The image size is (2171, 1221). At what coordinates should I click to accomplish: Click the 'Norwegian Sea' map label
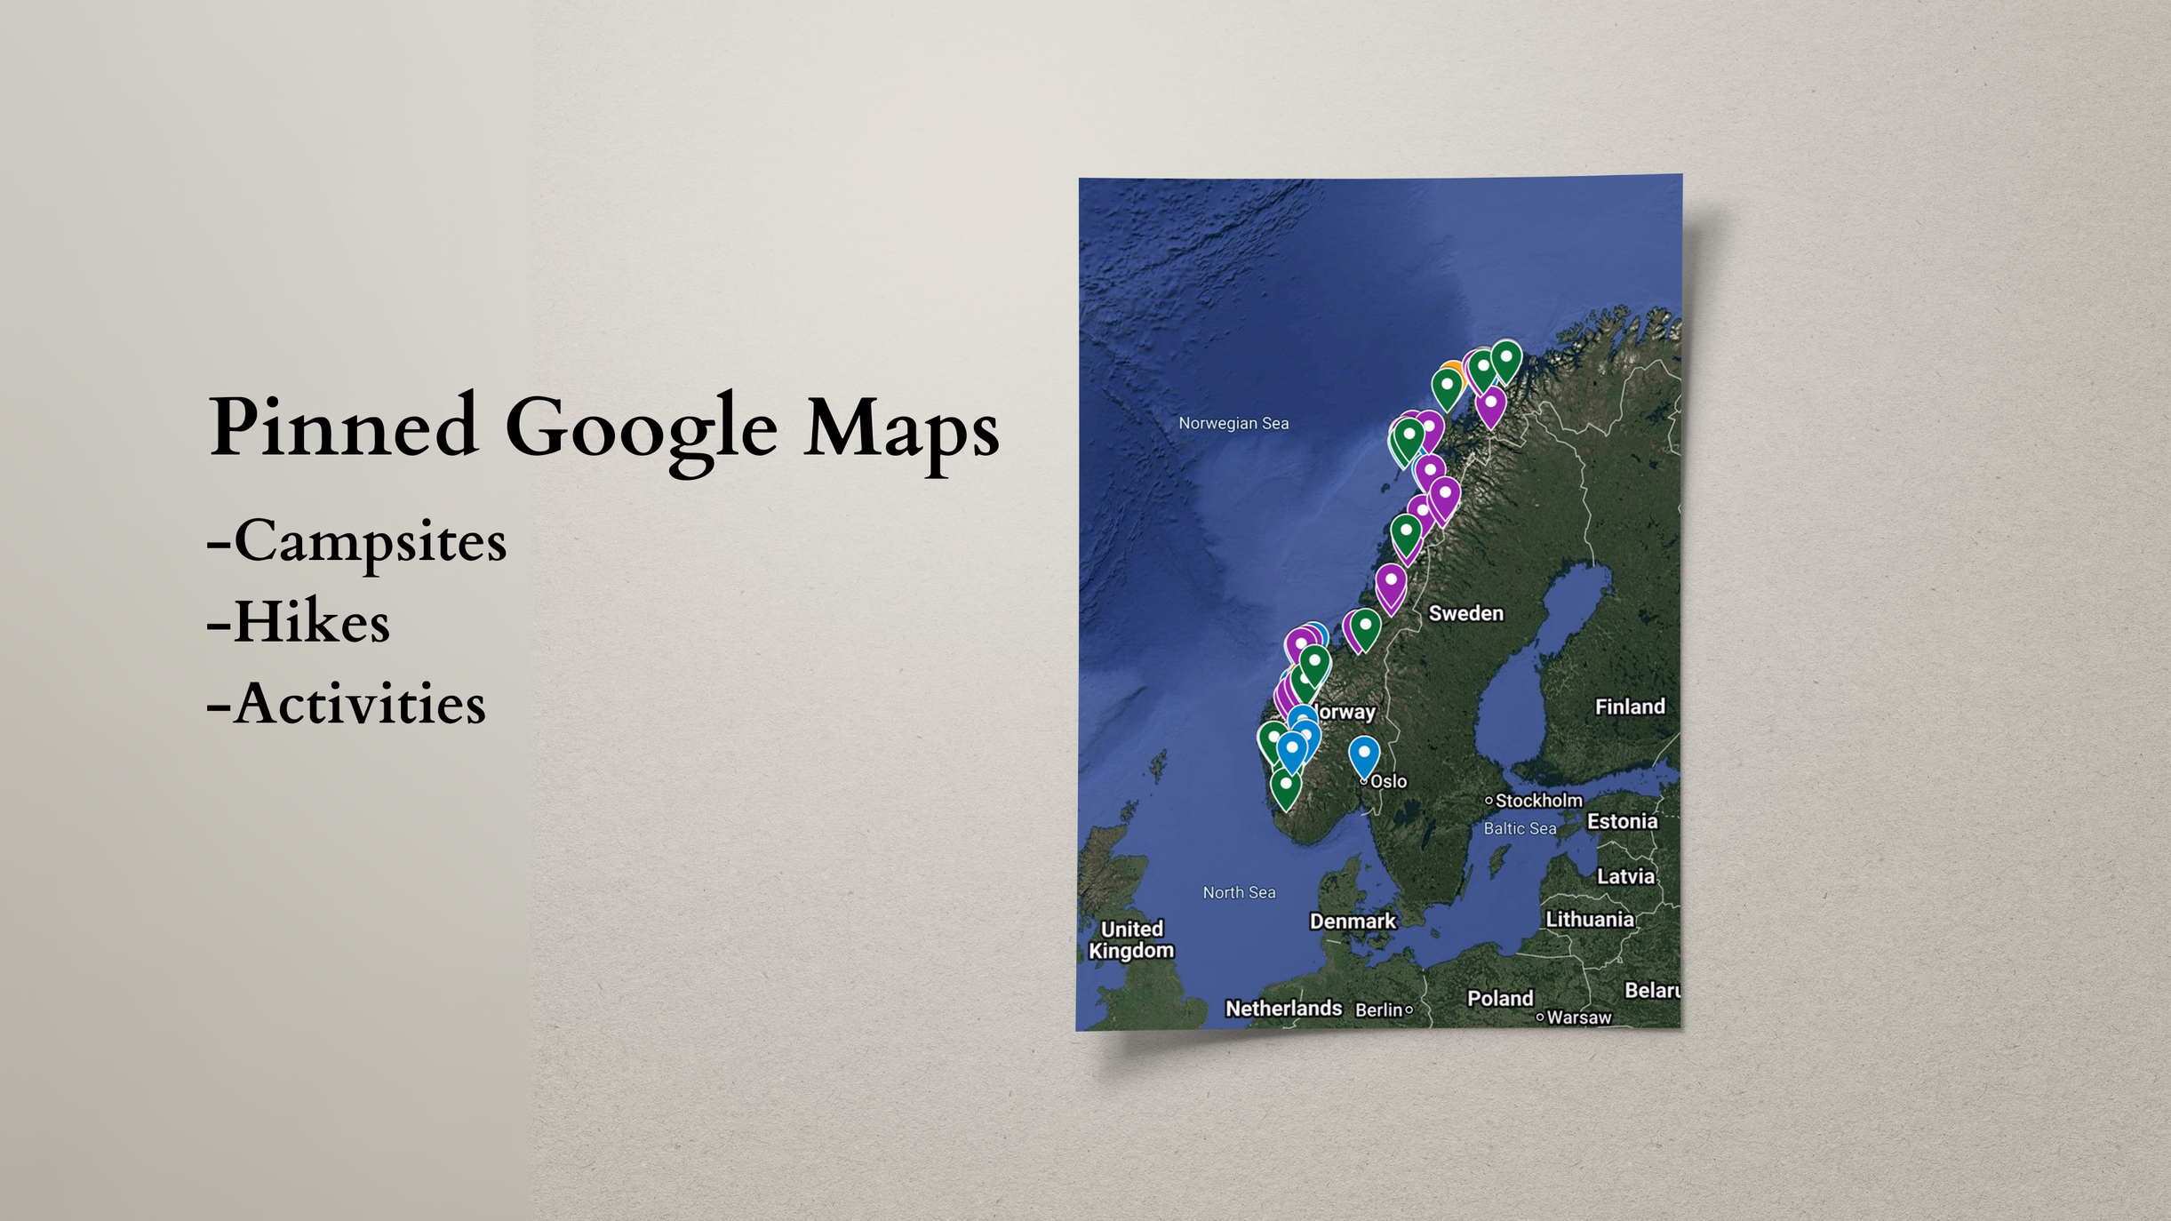[x=1233, y=423]
